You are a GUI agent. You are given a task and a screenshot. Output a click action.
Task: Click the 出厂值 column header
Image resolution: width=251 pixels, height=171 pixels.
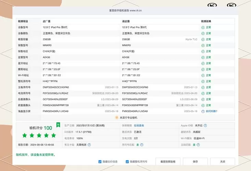47,21
